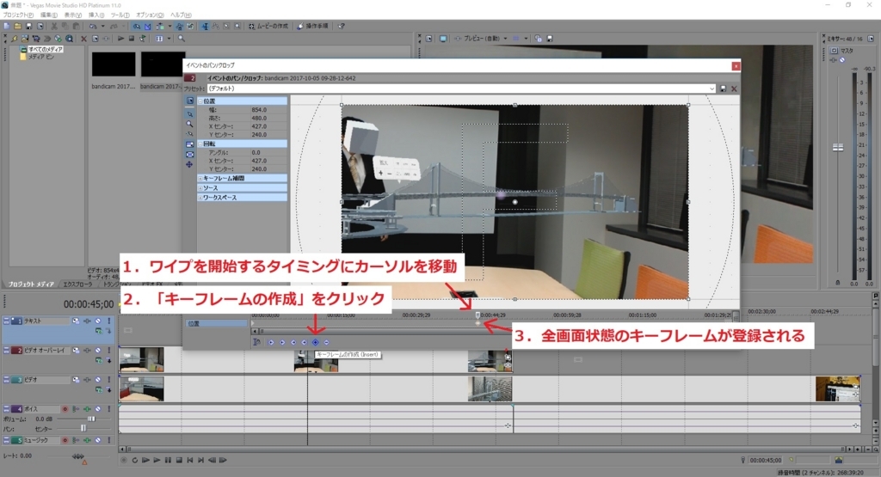
Task: Save the project with the floppy icon
Action: [28, 26]
